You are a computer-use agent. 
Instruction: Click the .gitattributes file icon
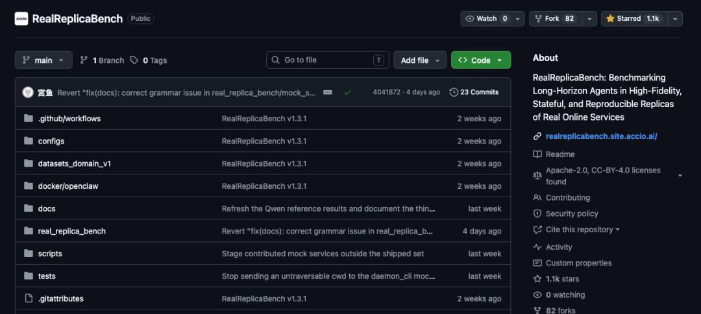(29, 298)
